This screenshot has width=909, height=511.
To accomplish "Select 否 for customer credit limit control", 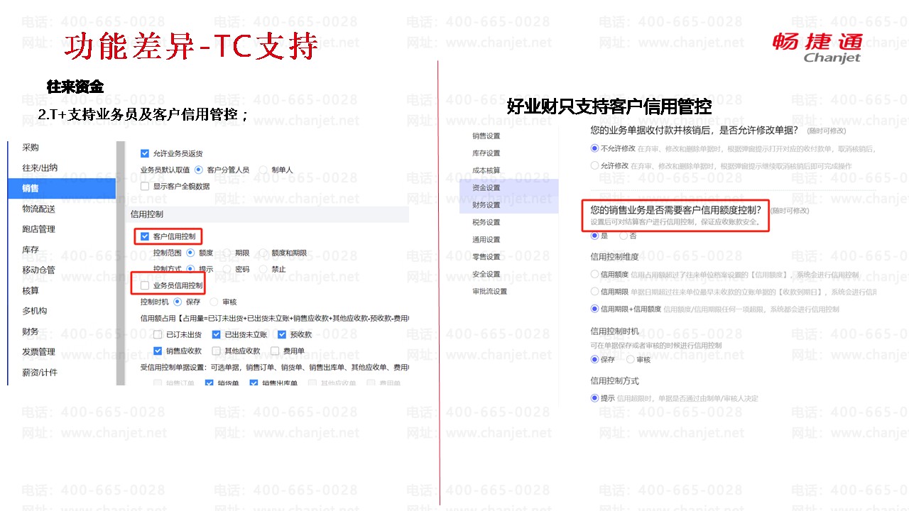I will pyautogui.click(x=623, y=236).
